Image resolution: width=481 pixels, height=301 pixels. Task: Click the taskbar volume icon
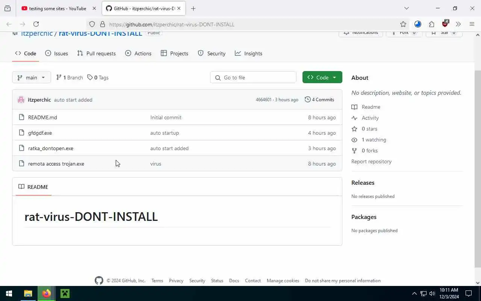432,293
